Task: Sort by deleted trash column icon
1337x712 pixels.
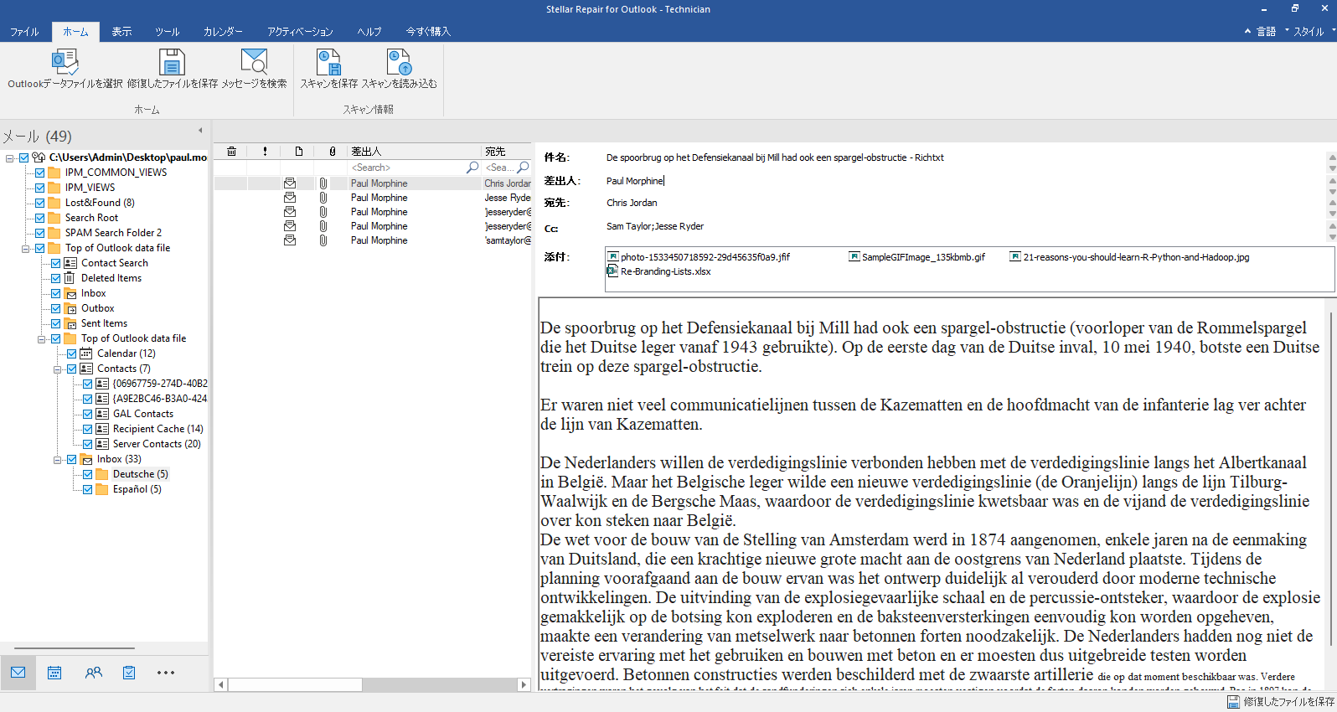Action: pos(231,152)
